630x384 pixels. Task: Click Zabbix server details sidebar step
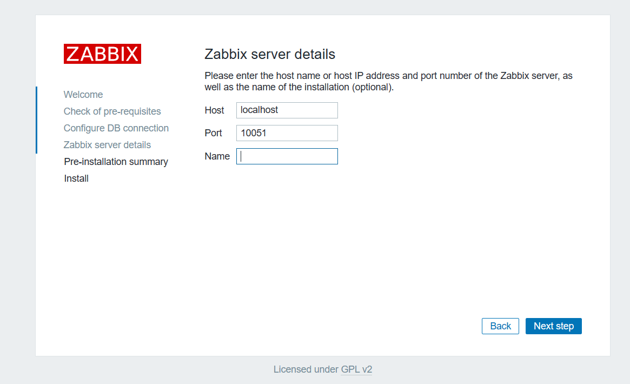(x=107, y=145)
